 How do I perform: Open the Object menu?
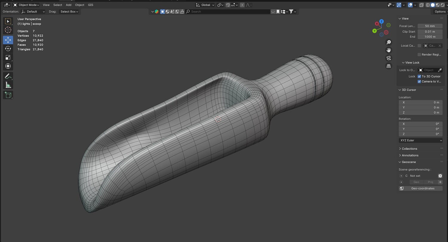click(80, 5)
